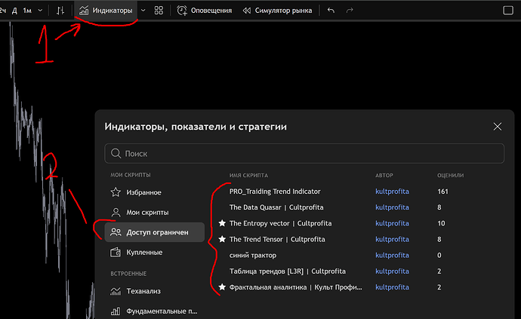Select the 1м timeframe

coord(27,11)
